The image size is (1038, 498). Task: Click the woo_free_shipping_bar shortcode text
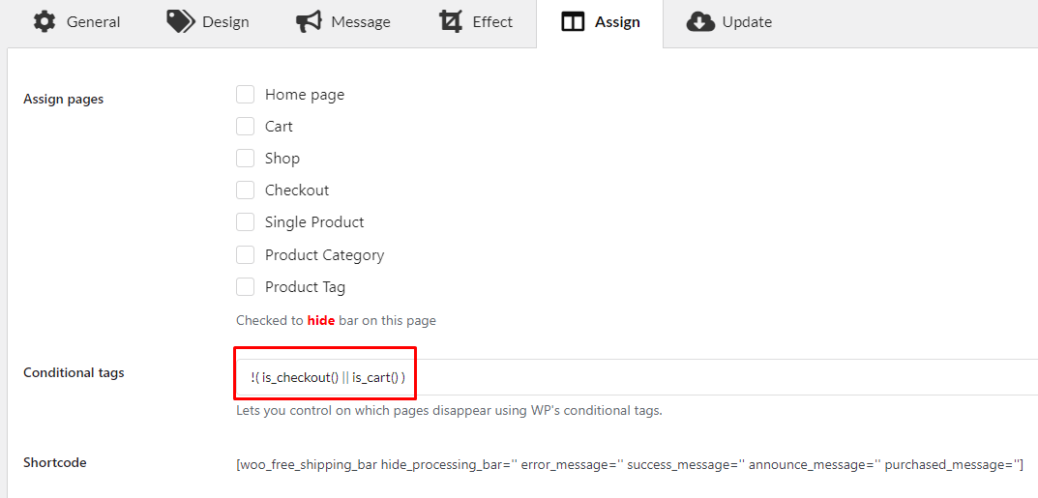(630, 463)
